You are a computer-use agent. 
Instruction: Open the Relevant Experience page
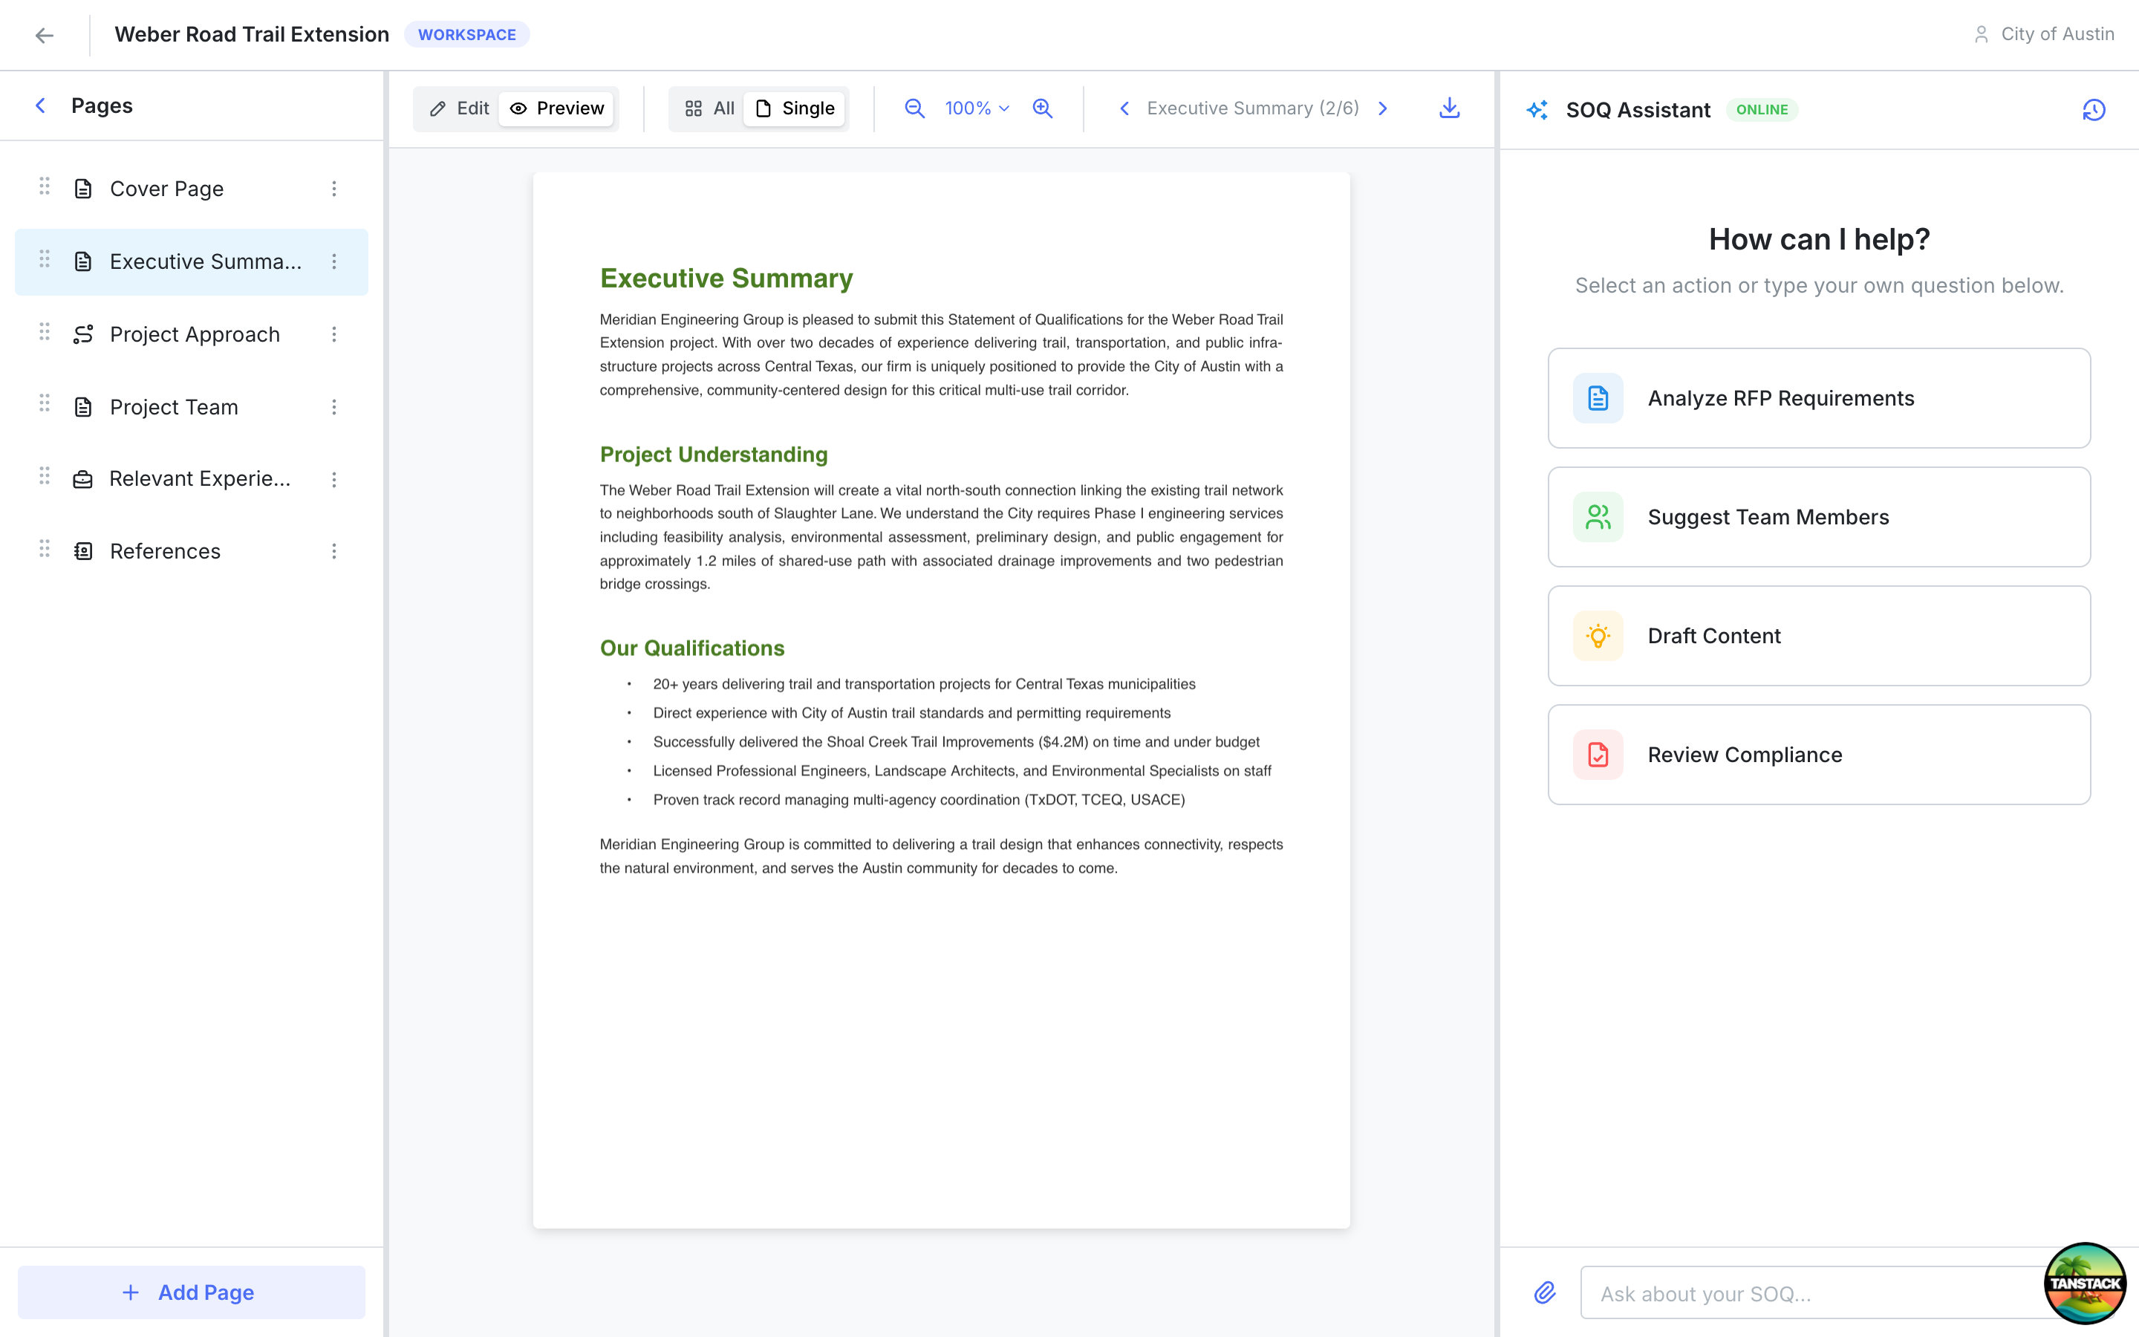click(x=199, y=478)
